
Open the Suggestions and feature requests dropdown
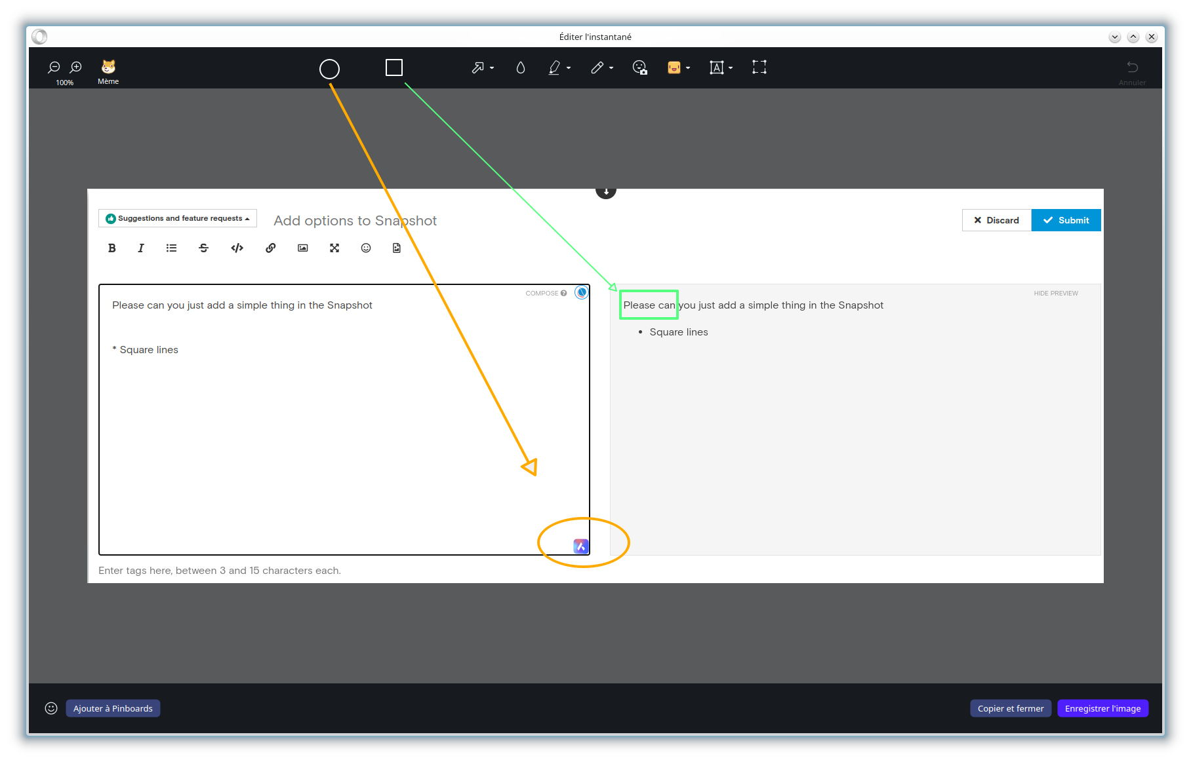point(178,218)
